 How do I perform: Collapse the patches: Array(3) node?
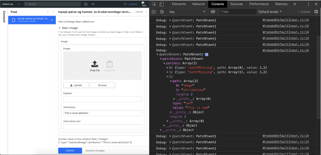click(x=164, y=63)
